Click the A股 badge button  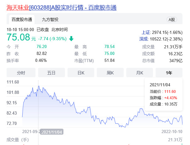172,19
